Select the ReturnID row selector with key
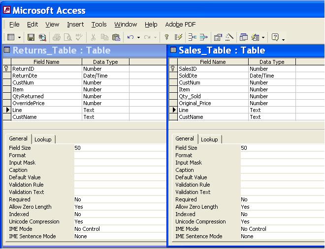Image resolution: width=325 pixels, height=249 pixels. (6, 69)
